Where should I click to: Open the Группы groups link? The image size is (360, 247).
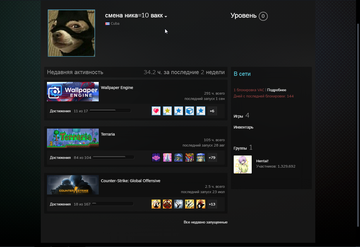240,148
